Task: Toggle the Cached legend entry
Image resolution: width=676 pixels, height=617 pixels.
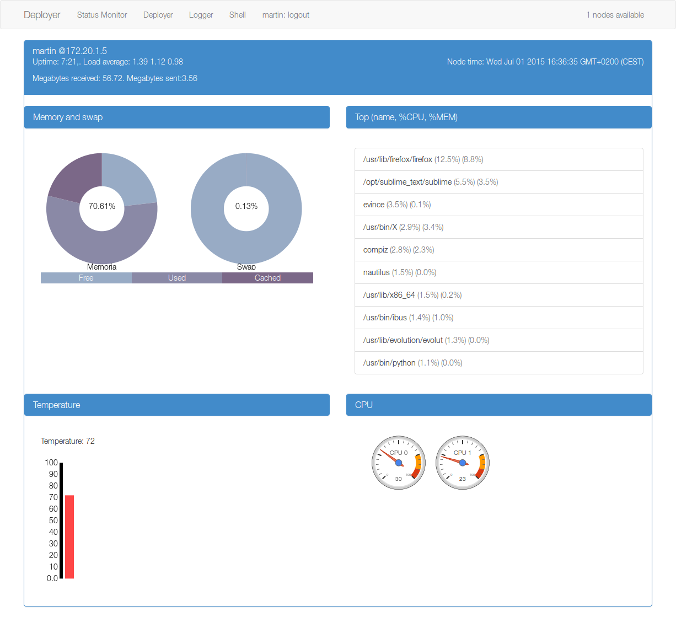Action: (267, 278)
